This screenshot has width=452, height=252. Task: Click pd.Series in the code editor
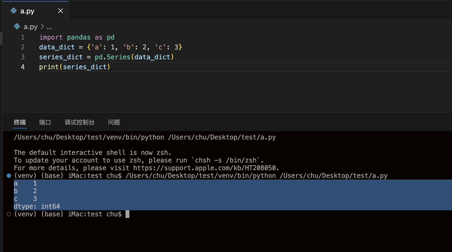[x=112, y=57]
